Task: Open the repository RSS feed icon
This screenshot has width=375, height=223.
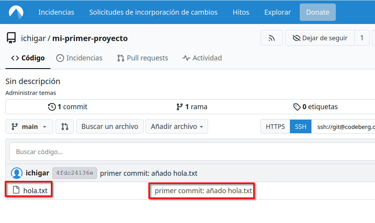Action: (x=271, y=38)
